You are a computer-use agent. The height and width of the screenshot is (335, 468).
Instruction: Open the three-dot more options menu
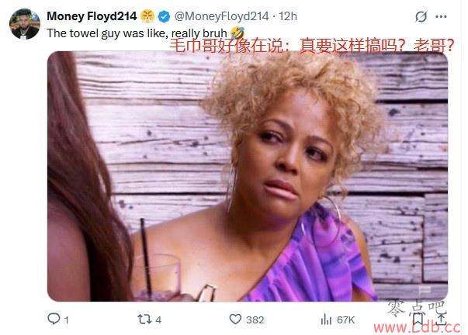441,16
